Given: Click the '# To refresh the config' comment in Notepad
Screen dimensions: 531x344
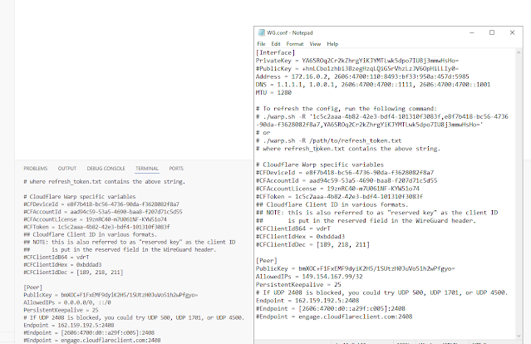Looking at the screenshot, I should (347, 109).
